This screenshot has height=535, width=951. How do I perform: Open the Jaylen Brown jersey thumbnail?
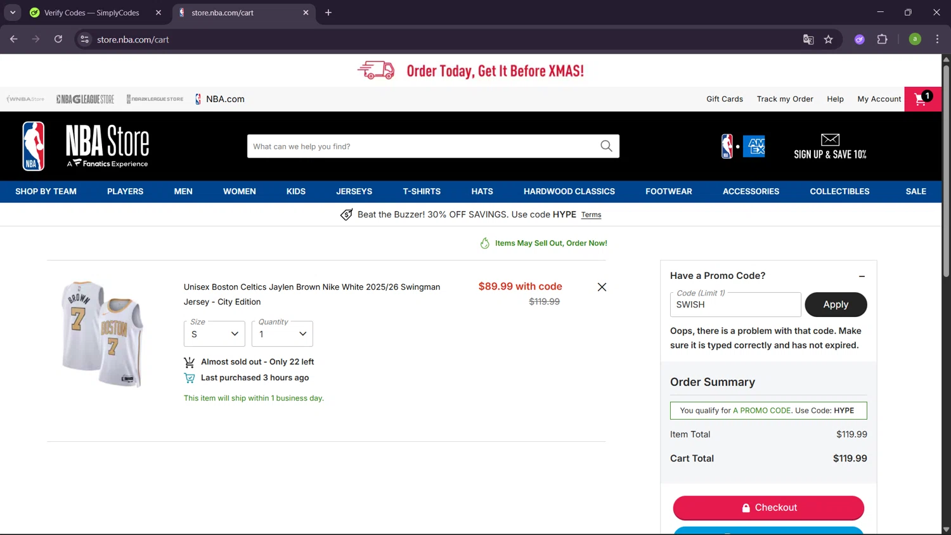pos(103,334)
